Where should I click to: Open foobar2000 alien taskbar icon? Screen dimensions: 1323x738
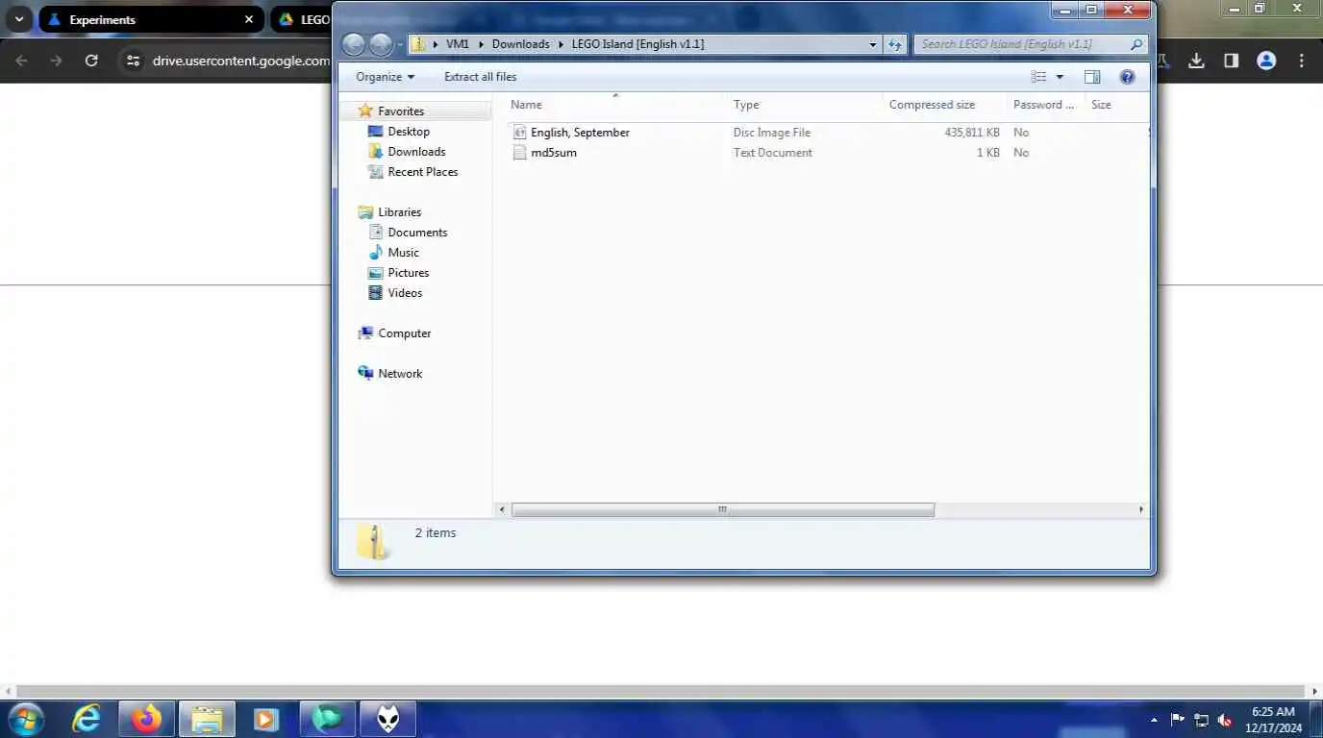coord(387,719)
